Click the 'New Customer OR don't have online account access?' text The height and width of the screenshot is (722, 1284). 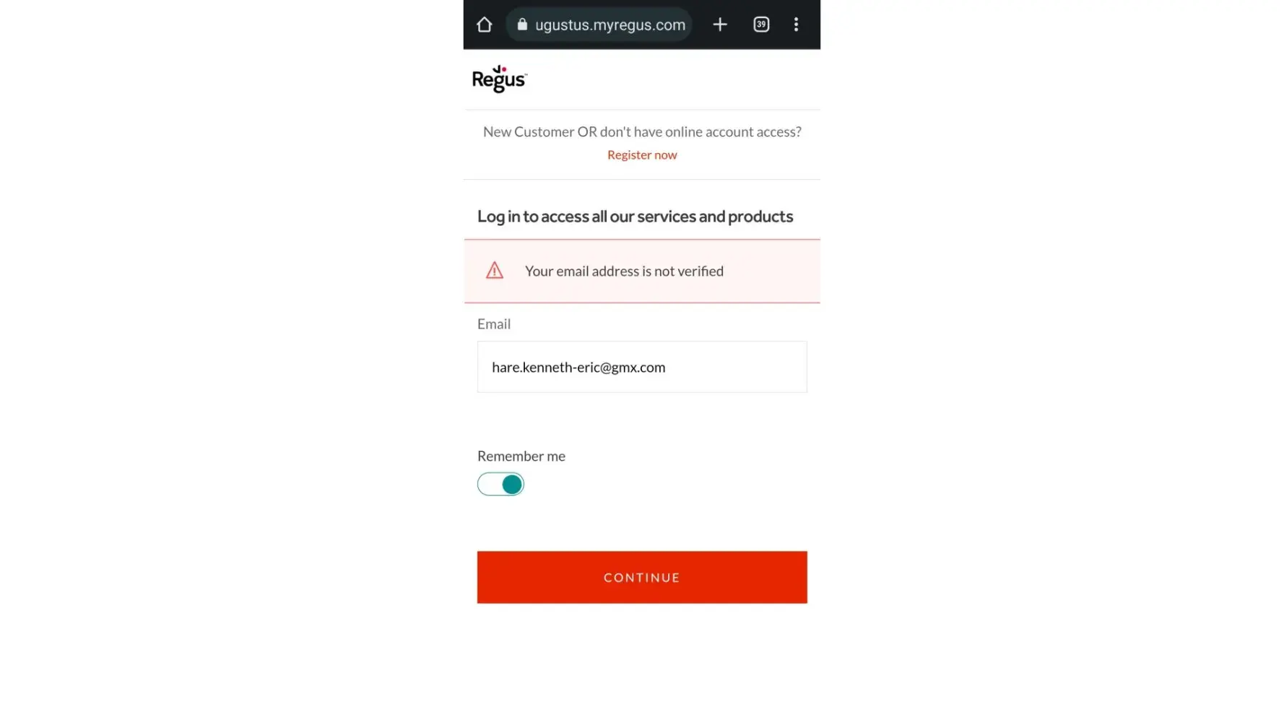point(641,131)
